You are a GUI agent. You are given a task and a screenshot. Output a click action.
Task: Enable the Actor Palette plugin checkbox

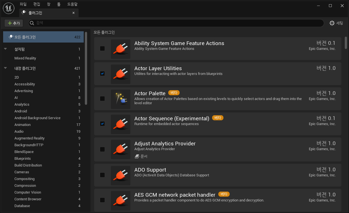coord(102,99)
